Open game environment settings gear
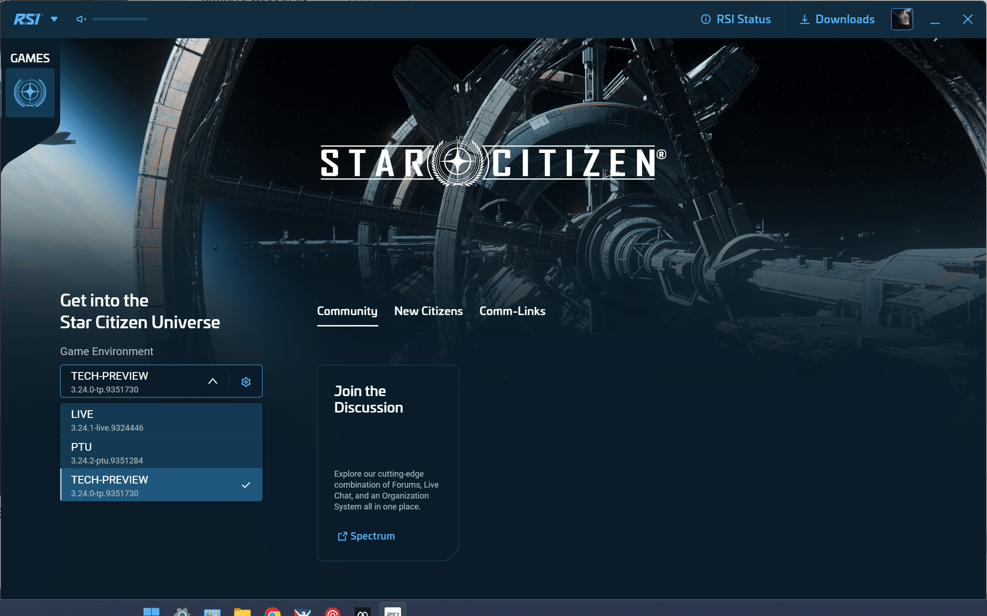Image resolution: width=987 pixels, height=616 pixels. [246, 382]
